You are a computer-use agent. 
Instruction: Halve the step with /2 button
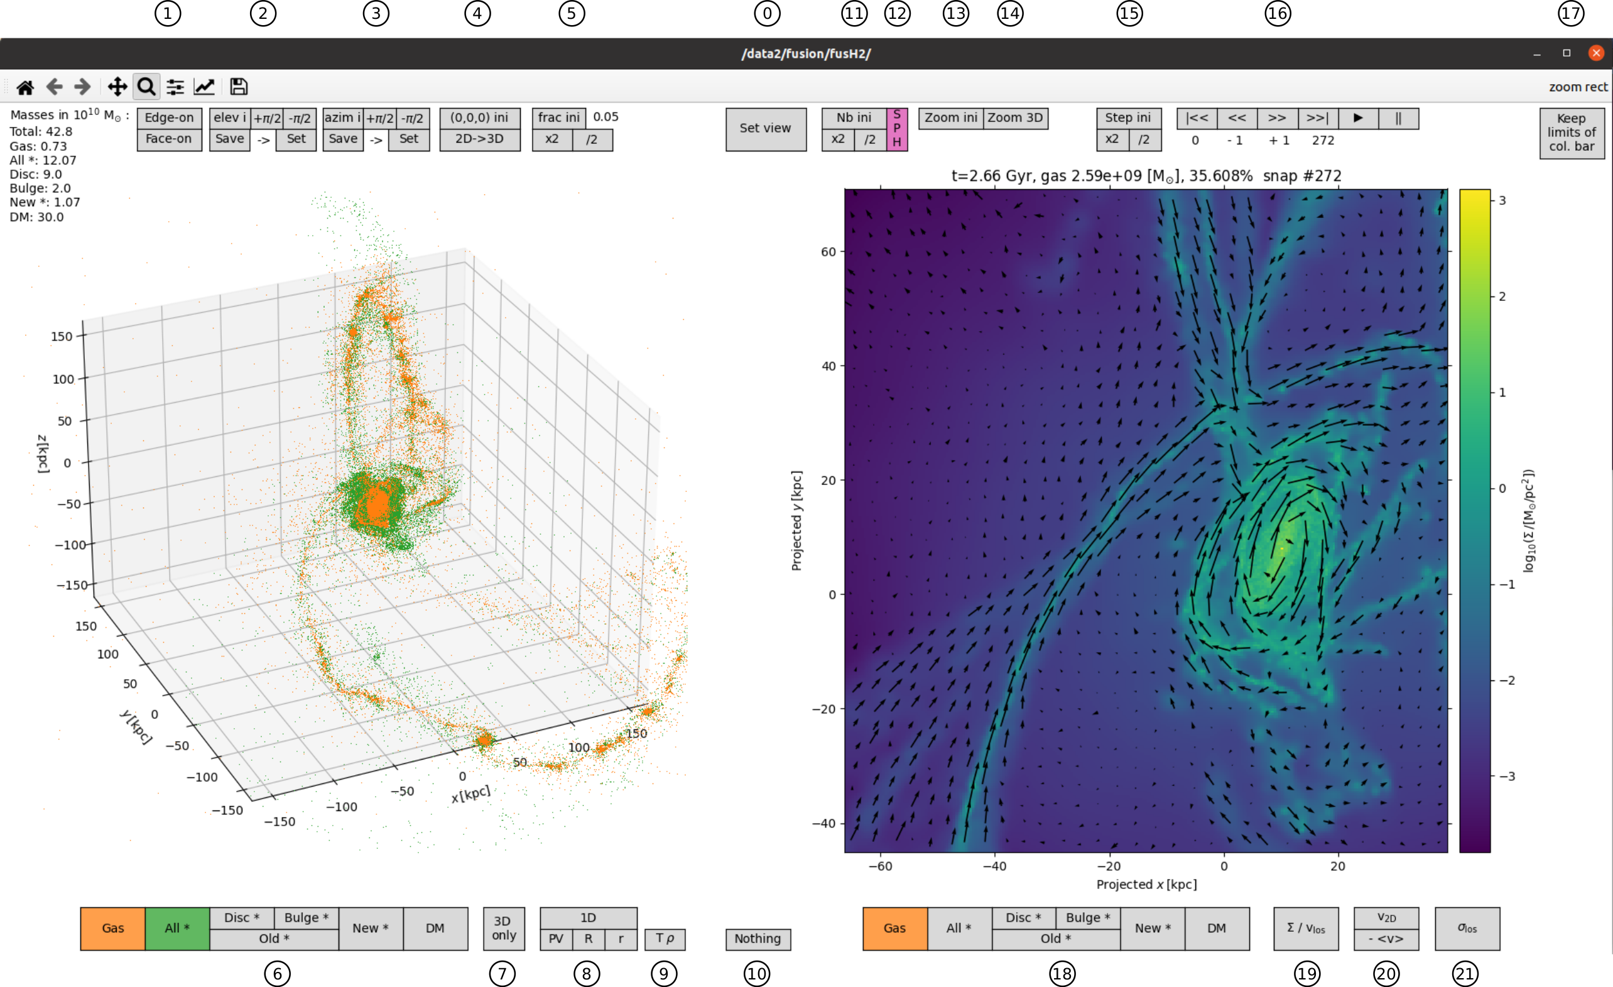click(1145, 139)
